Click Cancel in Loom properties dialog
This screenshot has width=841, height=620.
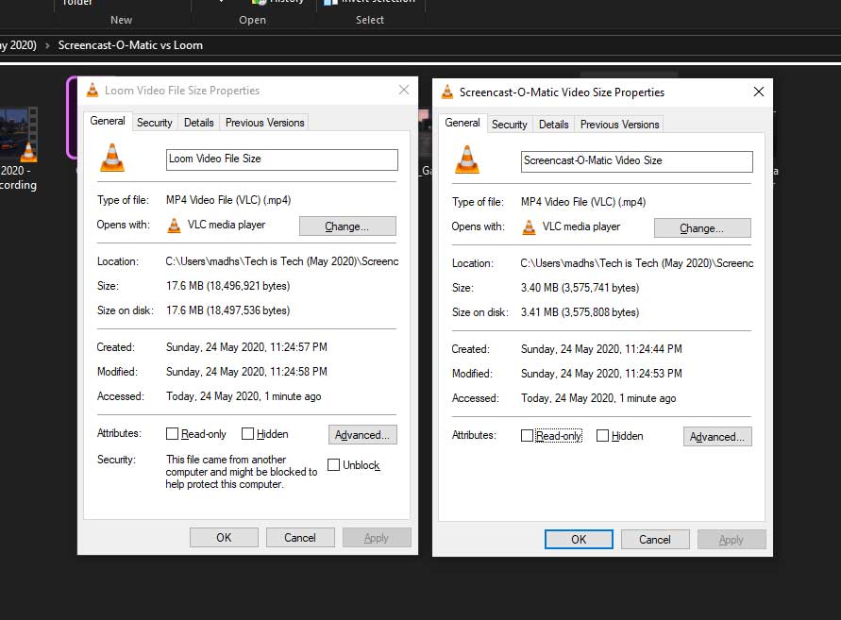[x=300, y=537]
